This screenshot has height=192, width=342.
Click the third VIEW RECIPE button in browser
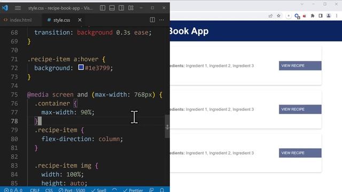(300, 153)
